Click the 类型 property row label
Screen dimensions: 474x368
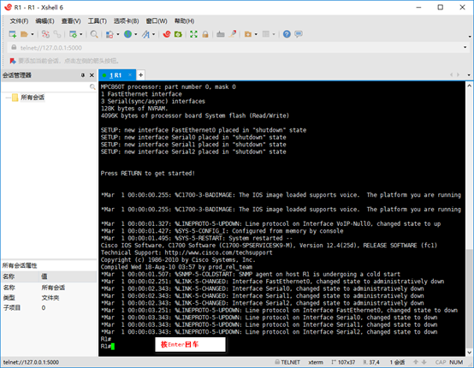tap(9, 298)
